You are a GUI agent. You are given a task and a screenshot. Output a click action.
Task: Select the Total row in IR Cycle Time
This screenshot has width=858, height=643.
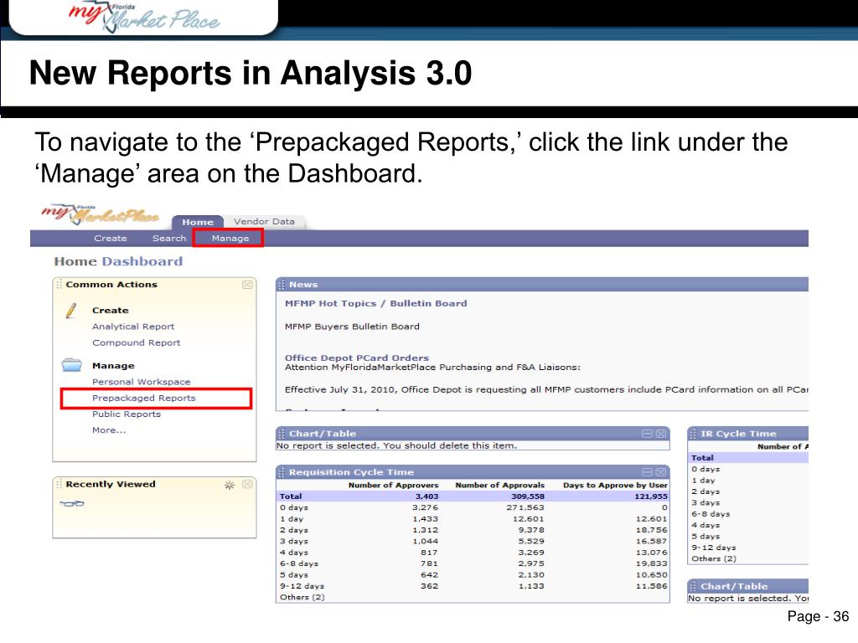click(748, 458)
